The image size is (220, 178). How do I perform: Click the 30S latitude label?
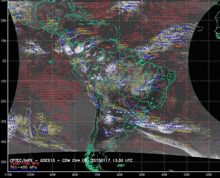coord(3,122)
